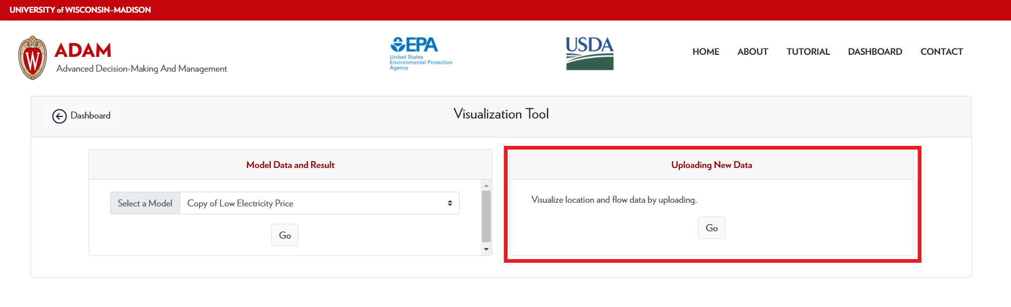Open the Select a Model dropdown
This screenshot has width=1011, height=307.
(319, 203)
